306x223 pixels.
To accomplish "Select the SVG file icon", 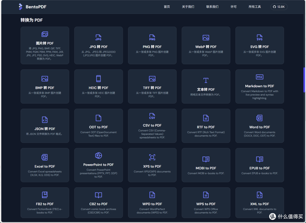I will tap(260, 37).
